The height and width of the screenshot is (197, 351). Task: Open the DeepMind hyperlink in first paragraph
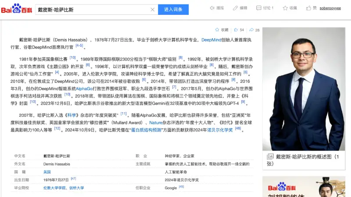[x=211, y=40]
